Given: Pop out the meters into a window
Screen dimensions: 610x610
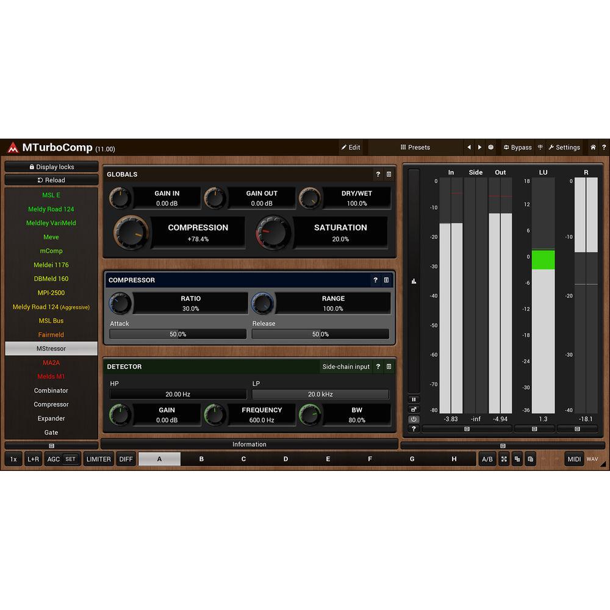Looking at the screenshot, I should point(414,409).
